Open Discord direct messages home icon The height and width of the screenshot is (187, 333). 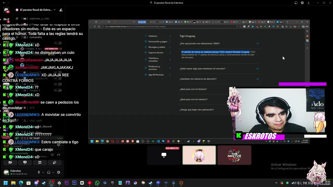[x=6, y=10]
